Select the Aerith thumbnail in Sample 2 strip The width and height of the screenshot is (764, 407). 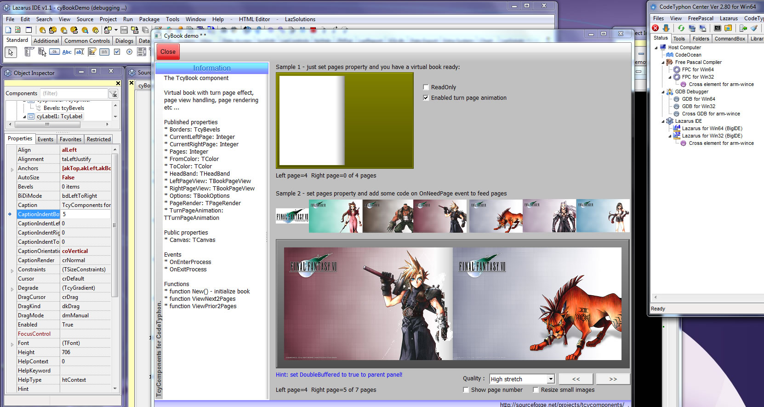pyautogui.click(x=335, y=216)
